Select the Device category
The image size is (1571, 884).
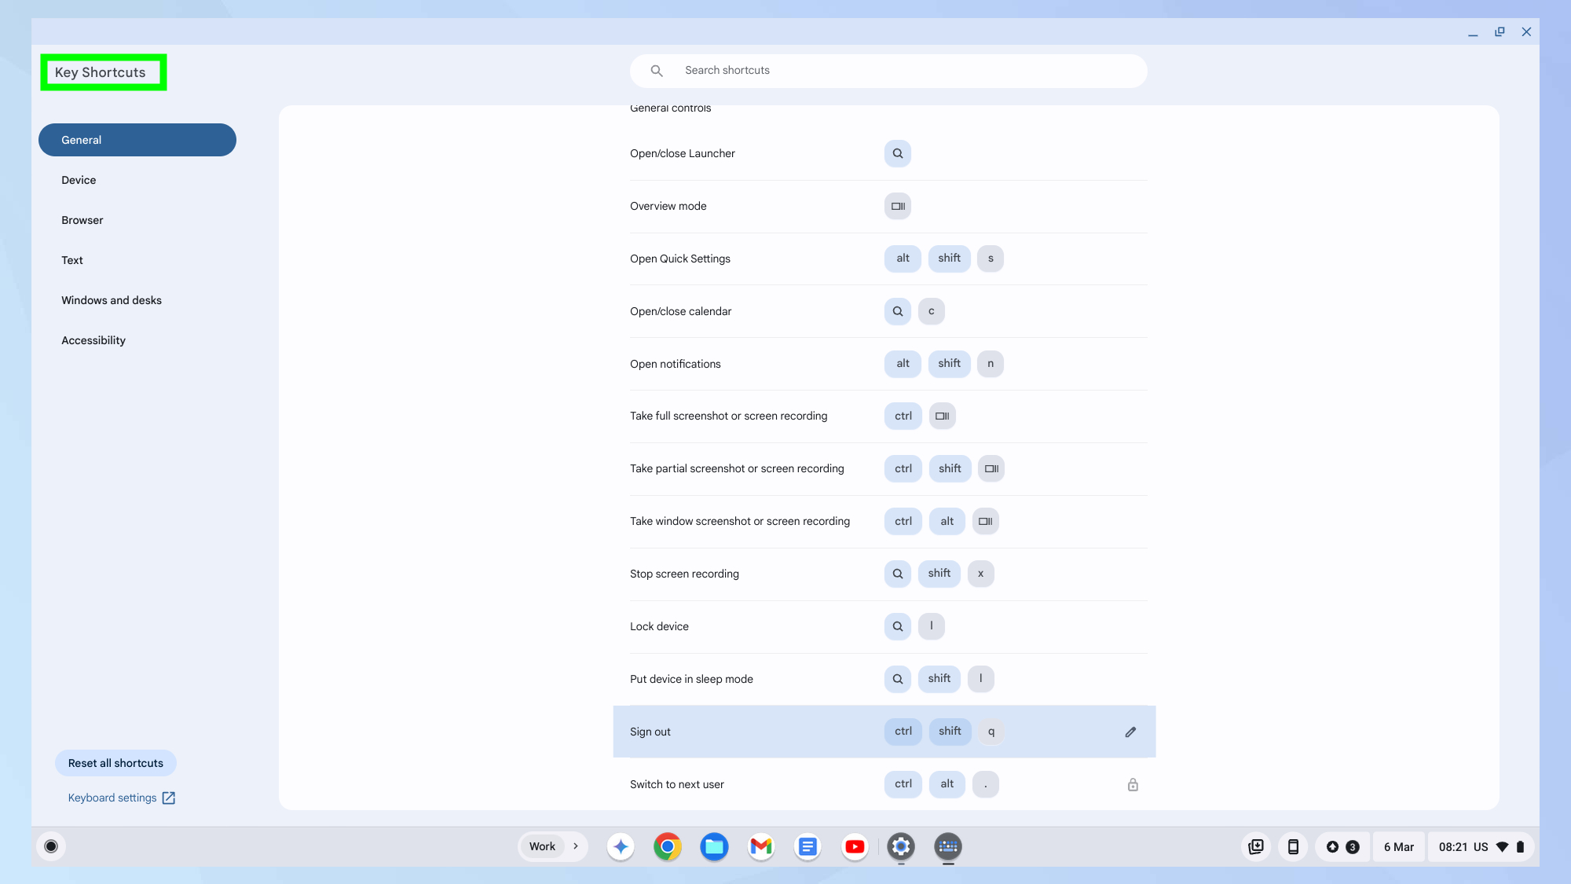click(79, 180)
